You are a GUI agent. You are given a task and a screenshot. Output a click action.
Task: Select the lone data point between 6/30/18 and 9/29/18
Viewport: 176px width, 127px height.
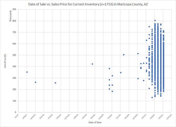coord(55,83)
